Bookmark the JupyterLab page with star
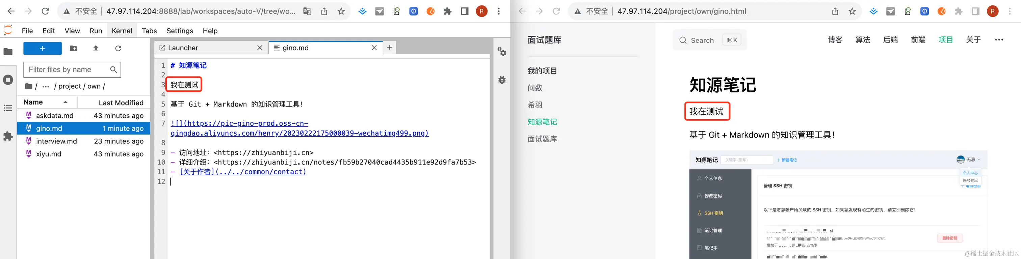The width and height of the screenshot is (1021, 259). coord(341,11)
